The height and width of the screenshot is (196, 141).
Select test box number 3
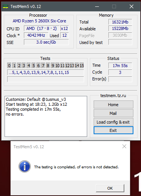coord(24,66)
